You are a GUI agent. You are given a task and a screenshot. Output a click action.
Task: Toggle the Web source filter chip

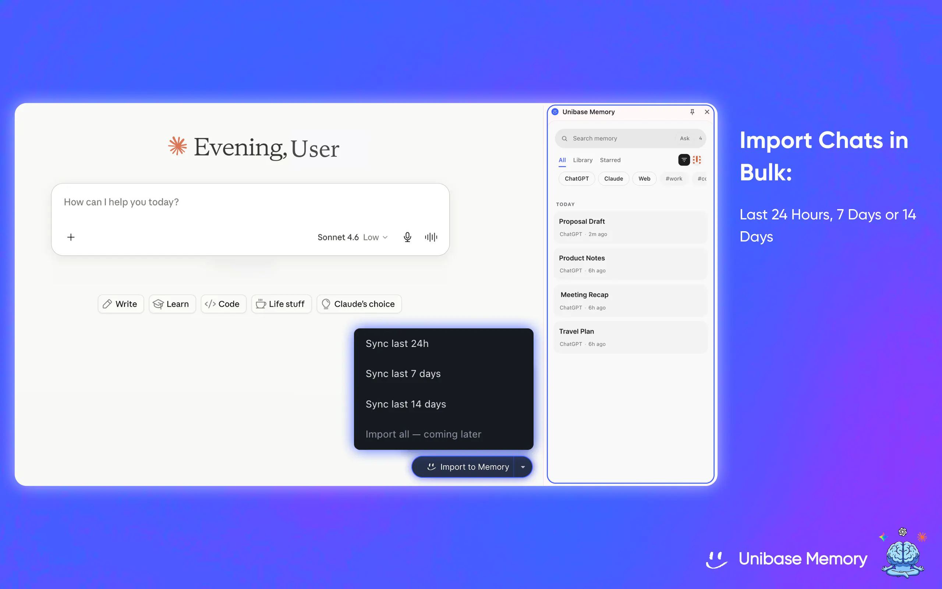644,179
